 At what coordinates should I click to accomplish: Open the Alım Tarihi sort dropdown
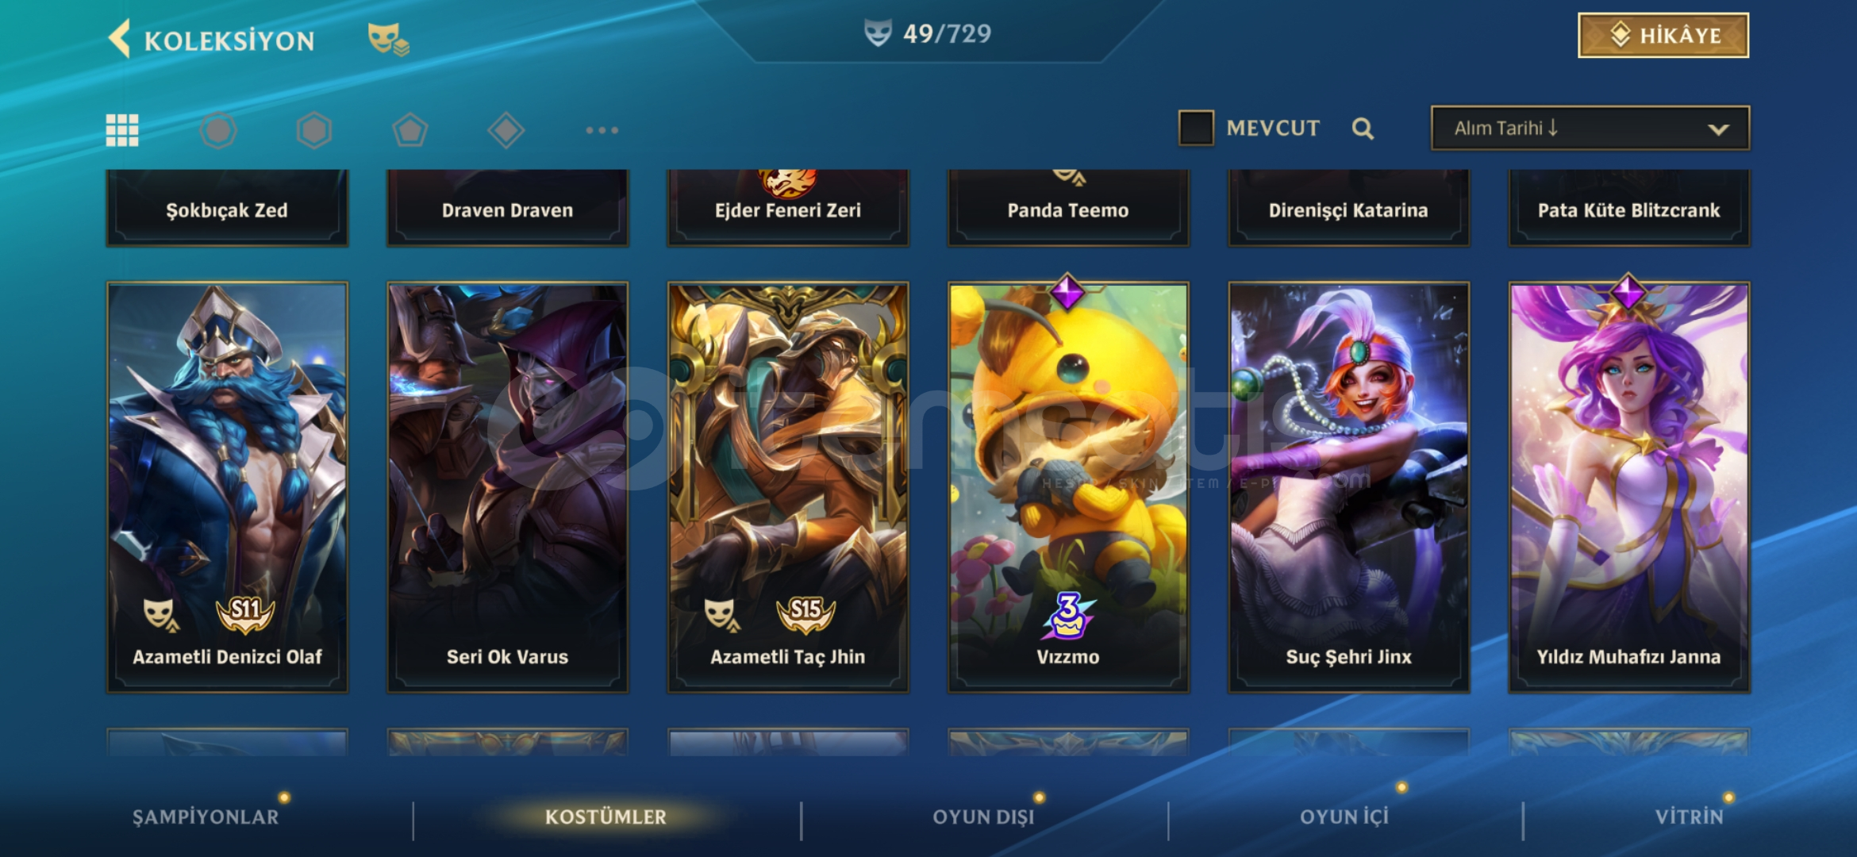(x=1590, y=128)
